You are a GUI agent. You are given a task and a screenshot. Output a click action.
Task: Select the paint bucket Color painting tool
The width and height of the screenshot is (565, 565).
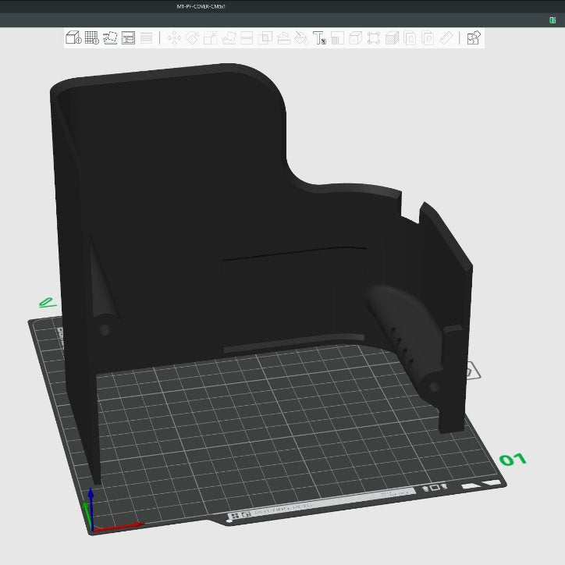click(x=301, y=37)
